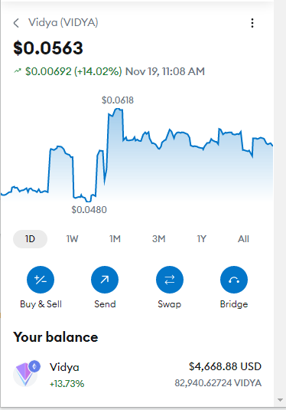
Task: Click the back arrow next to Vidya
Action: 16,23
